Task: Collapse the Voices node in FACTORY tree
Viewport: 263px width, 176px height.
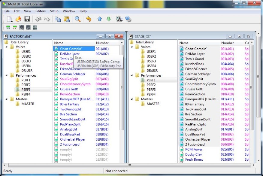Action: (7, 47)
